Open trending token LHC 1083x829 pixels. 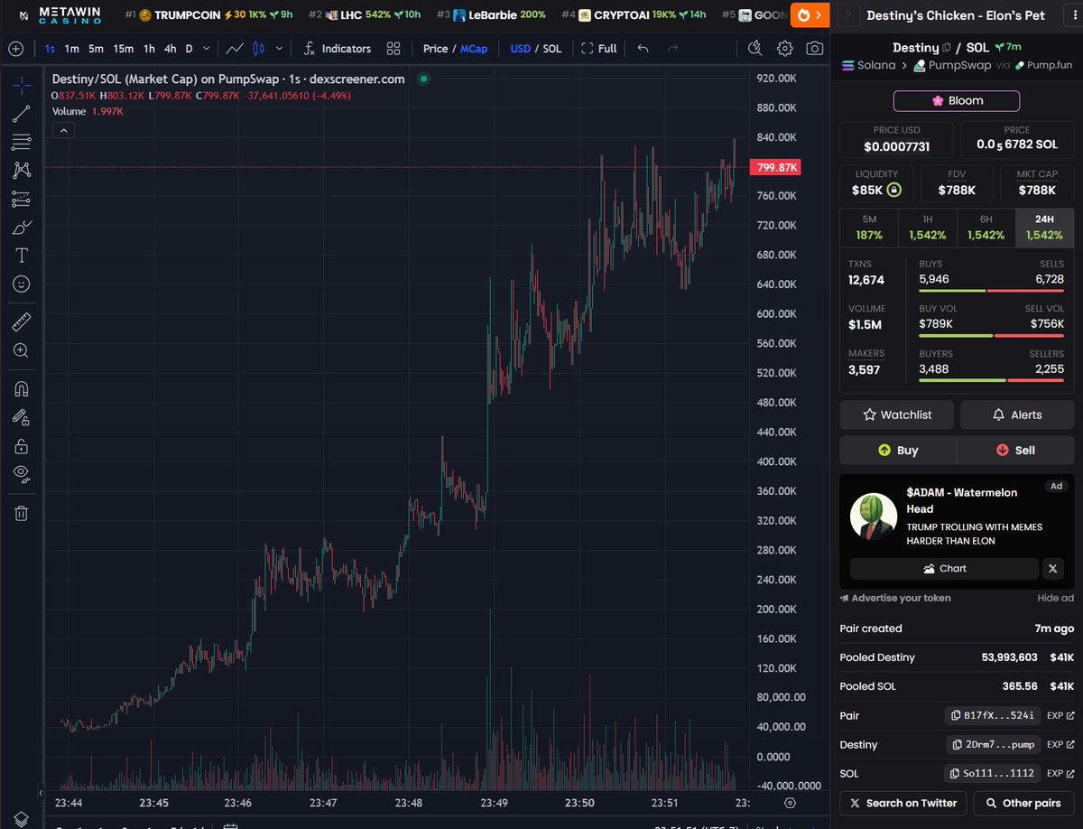[x=365, y=15]
